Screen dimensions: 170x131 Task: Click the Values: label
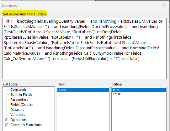[x=118, y=84]
